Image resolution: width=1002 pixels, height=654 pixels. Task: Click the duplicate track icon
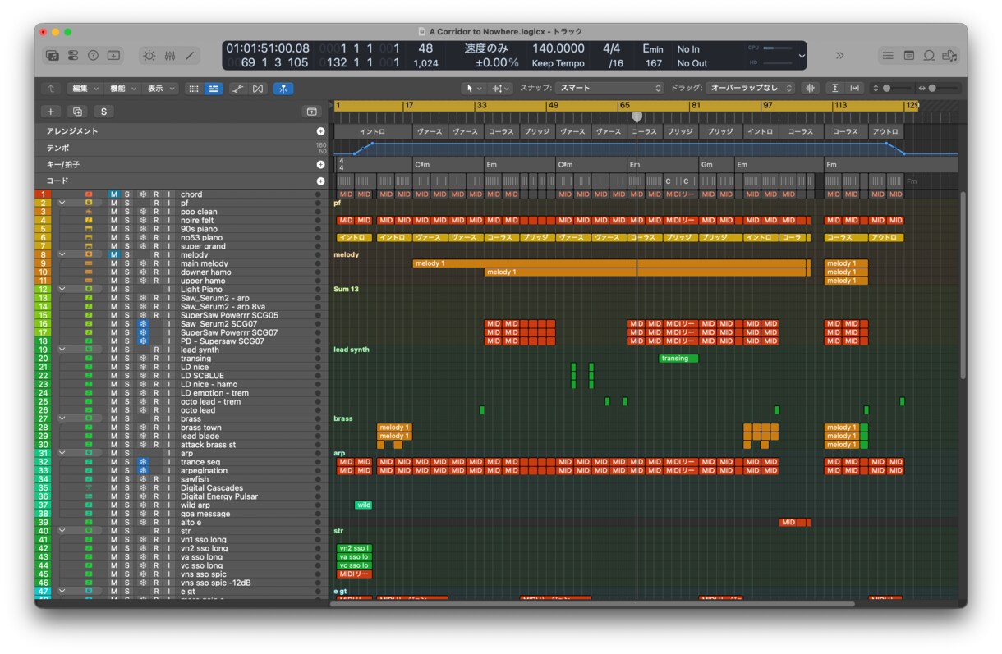(x=77, y=112)
